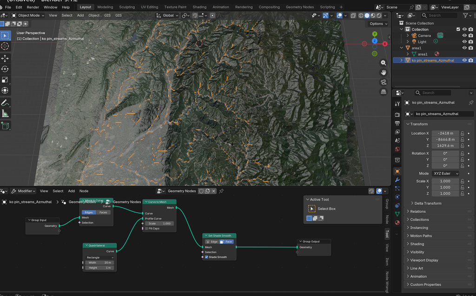Select the Rotate tool
Image resolution: width=476 pixels, height=296 pixels.
(5, 69)
